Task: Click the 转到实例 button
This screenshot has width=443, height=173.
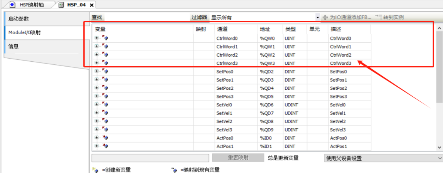Action: coord(390,17)
